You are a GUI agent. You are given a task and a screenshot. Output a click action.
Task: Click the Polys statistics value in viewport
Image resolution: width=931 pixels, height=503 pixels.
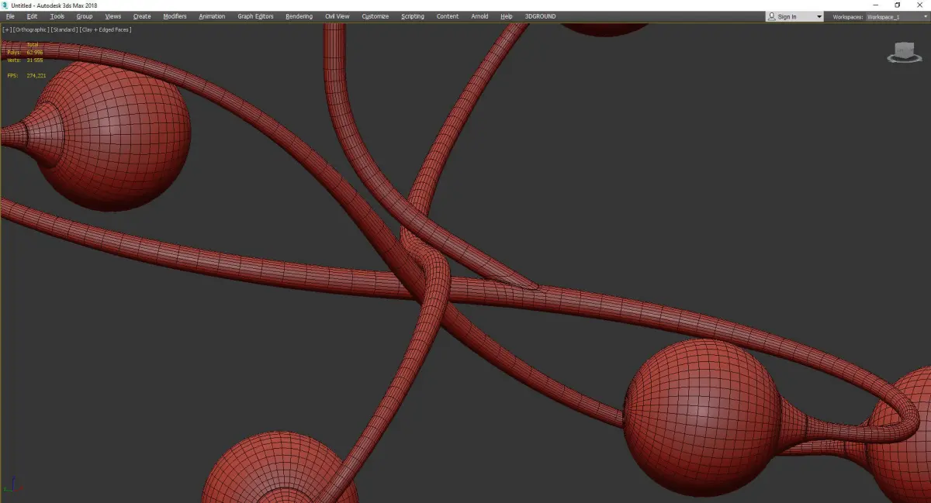click(35, 53)
